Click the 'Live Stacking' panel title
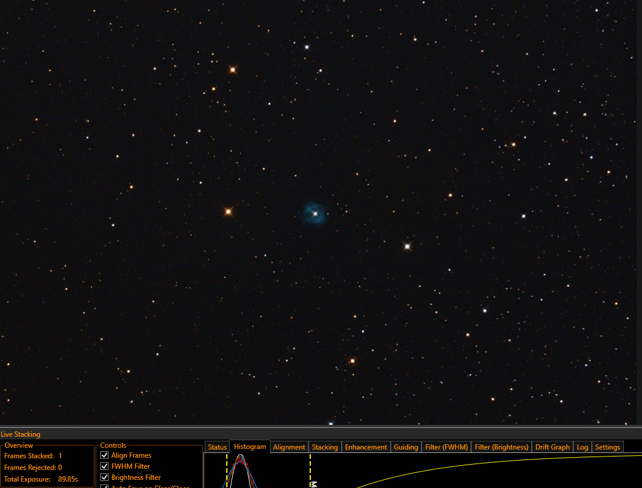Viewport: 642px width, 488px height. 20,434
